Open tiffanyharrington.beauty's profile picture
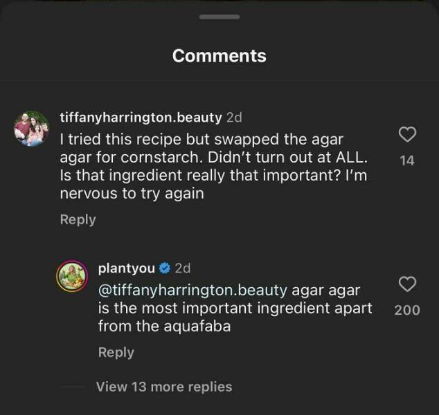 (32, 129)
